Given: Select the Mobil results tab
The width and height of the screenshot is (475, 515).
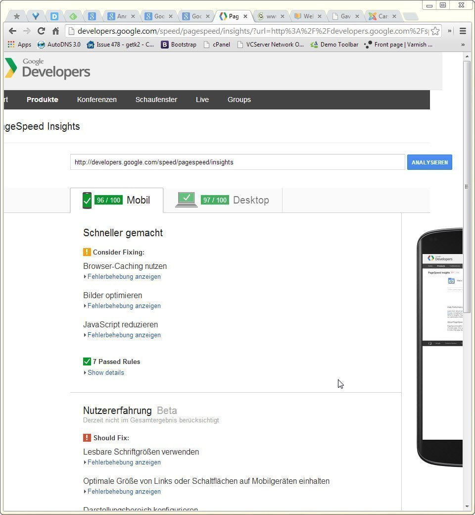Looking at the screenshot, I should click(117, 200).
